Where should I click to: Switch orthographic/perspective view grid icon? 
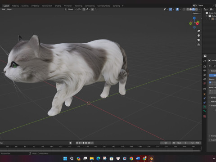tap(198, 45)
